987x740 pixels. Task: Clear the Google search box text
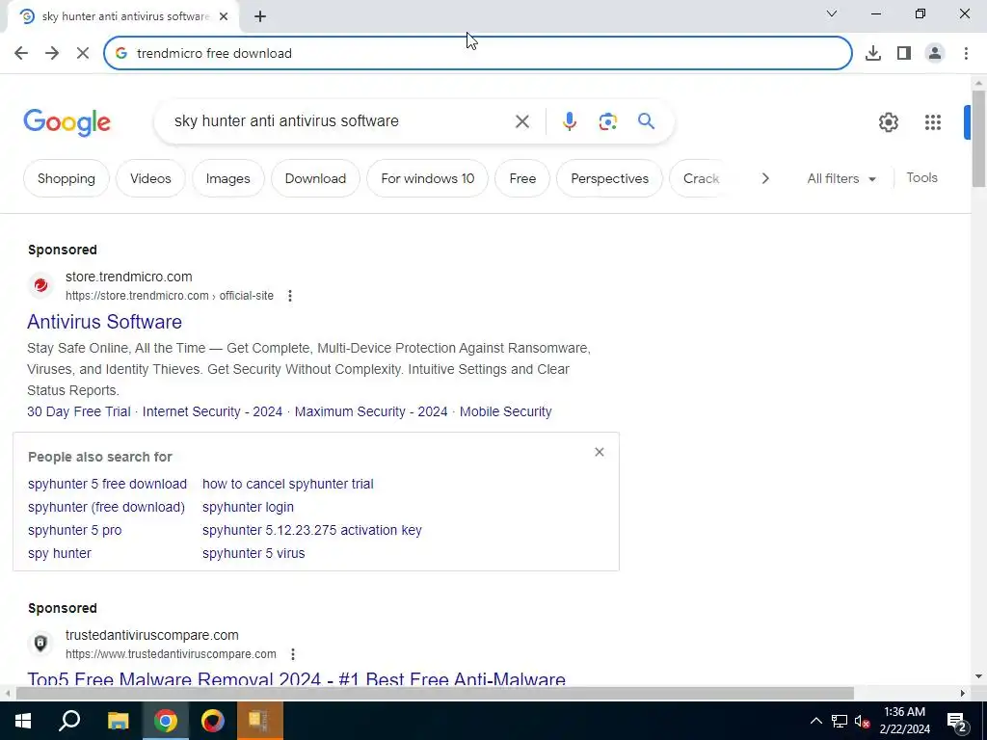[x=521, y=121]
